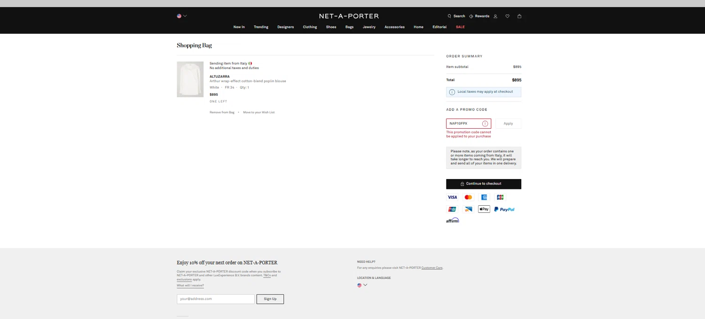Open the Designers menu

[285, 27]
